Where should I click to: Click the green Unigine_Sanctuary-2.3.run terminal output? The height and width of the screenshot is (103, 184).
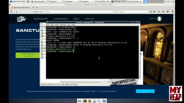point(61,49)
